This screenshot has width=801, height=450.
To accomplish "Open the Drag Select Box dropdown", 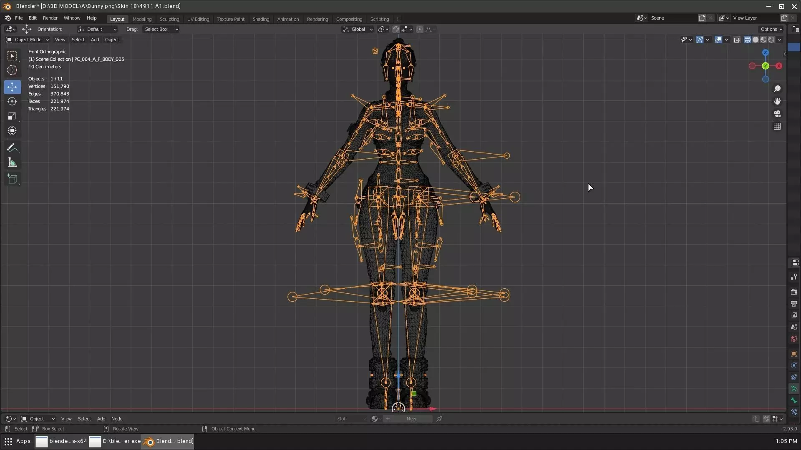I will tap(161, 29).
